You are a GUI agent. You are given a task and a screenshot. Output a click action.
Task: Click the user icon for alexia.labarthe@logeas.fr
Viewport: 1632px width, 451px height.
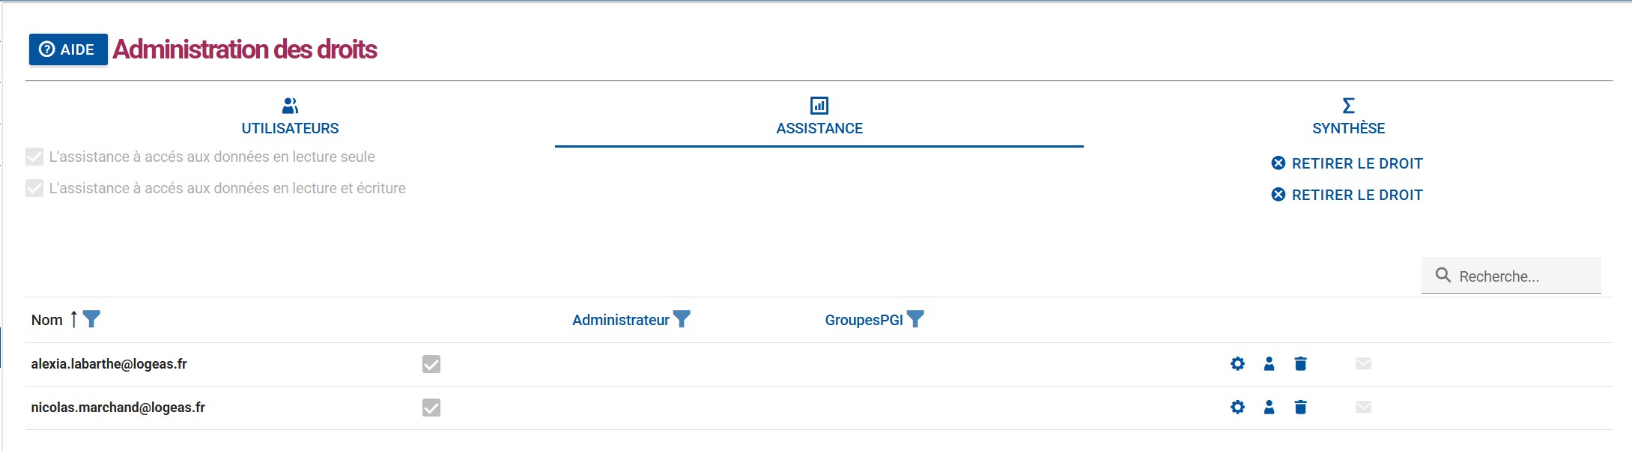tap(1269, 364)
